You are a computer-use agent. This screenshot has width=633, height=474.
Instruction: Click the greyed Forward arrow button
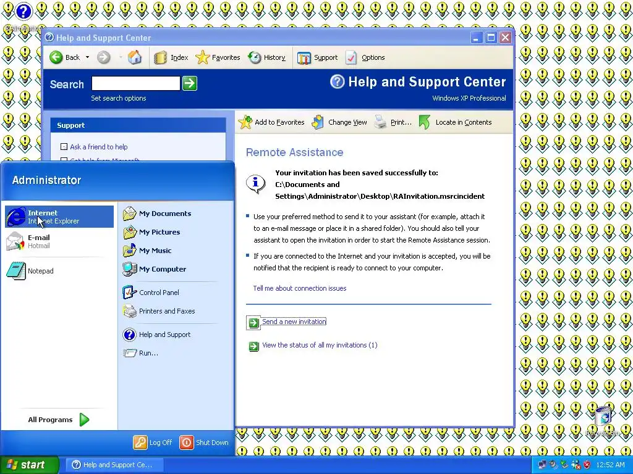point(103,57)
